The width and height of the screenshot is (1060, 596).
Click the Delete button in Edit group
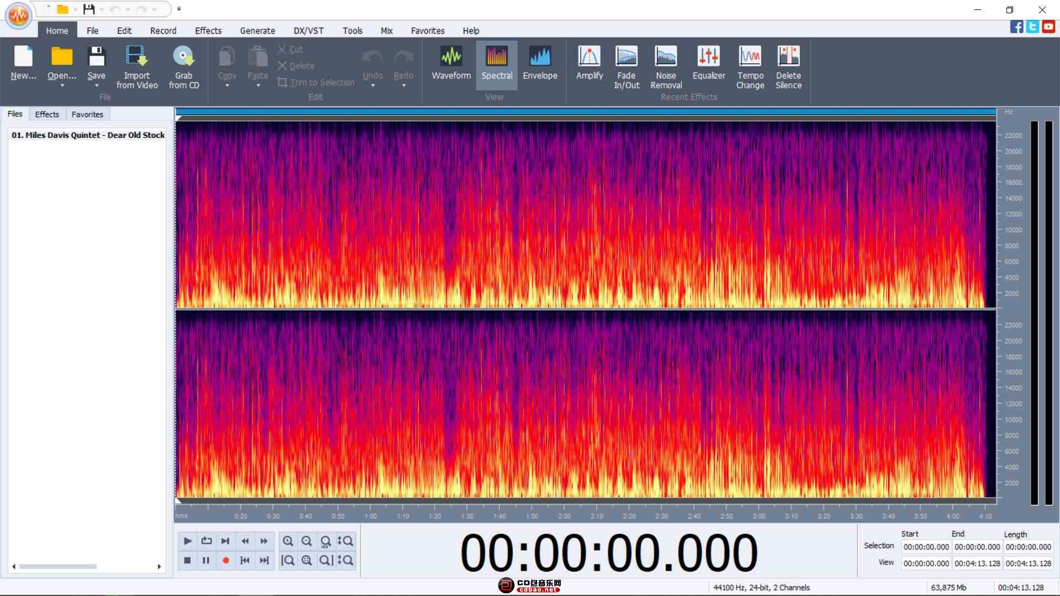(x=296, y=66)
